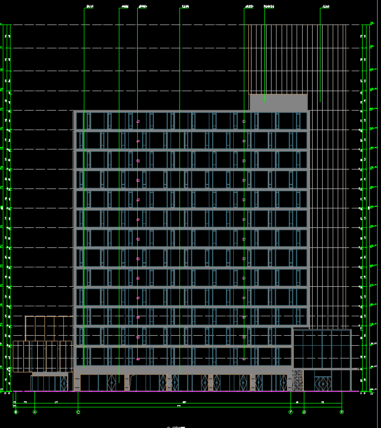Click the third grid axis bubble from the left
Screen dimensions: 381x428
pos(78,412)
